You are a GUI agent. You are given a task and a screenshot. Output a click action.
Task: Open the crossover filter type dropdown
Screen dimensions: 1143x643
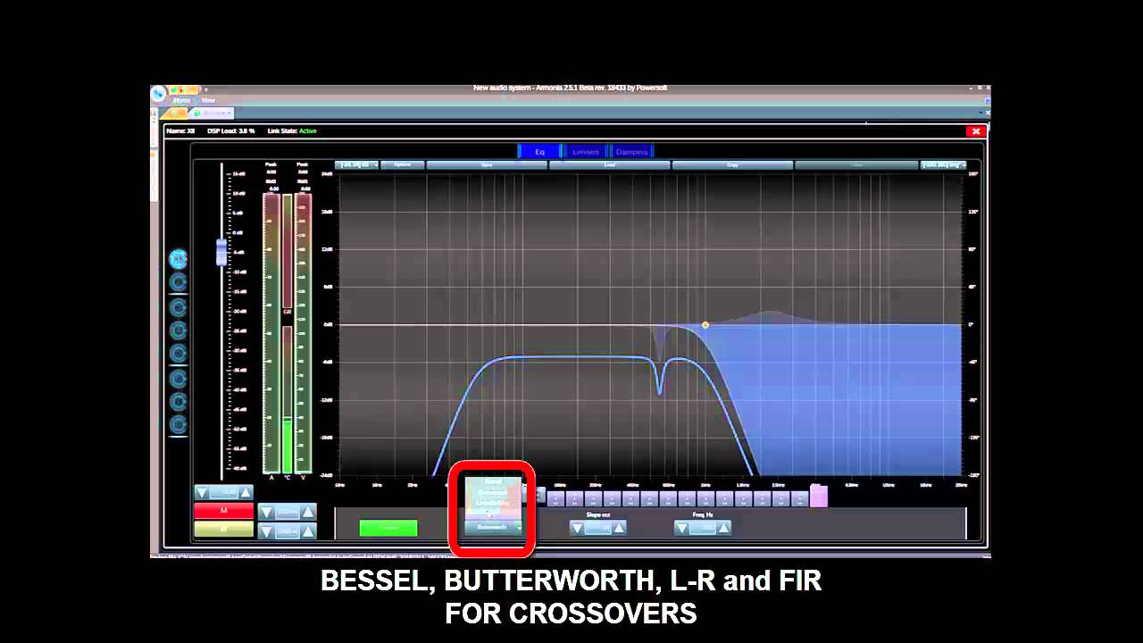point(493,527)
